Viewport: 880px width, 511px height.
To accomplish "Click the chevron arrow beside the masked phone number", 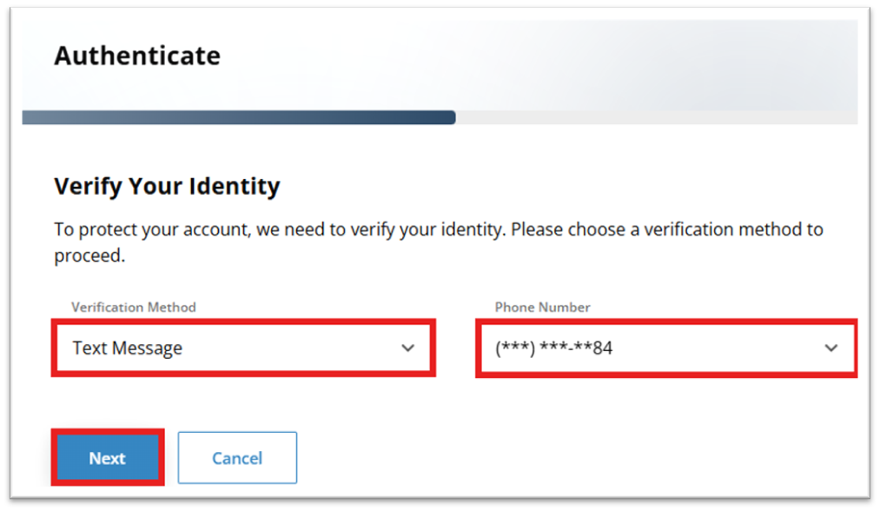I will point(830,348).
